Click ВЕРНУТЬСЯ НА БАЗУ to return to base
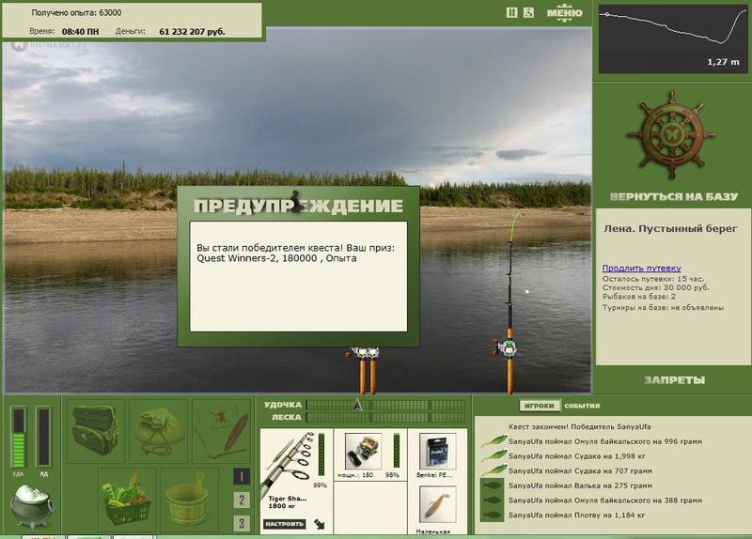This screenshot has height=539, width=752. pos(674,196)
